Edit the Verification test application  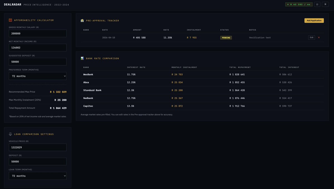pos(311,38)
